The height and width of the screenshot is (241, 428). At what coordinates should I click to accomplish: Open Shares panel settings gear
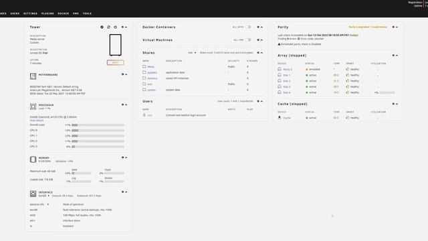258,53
